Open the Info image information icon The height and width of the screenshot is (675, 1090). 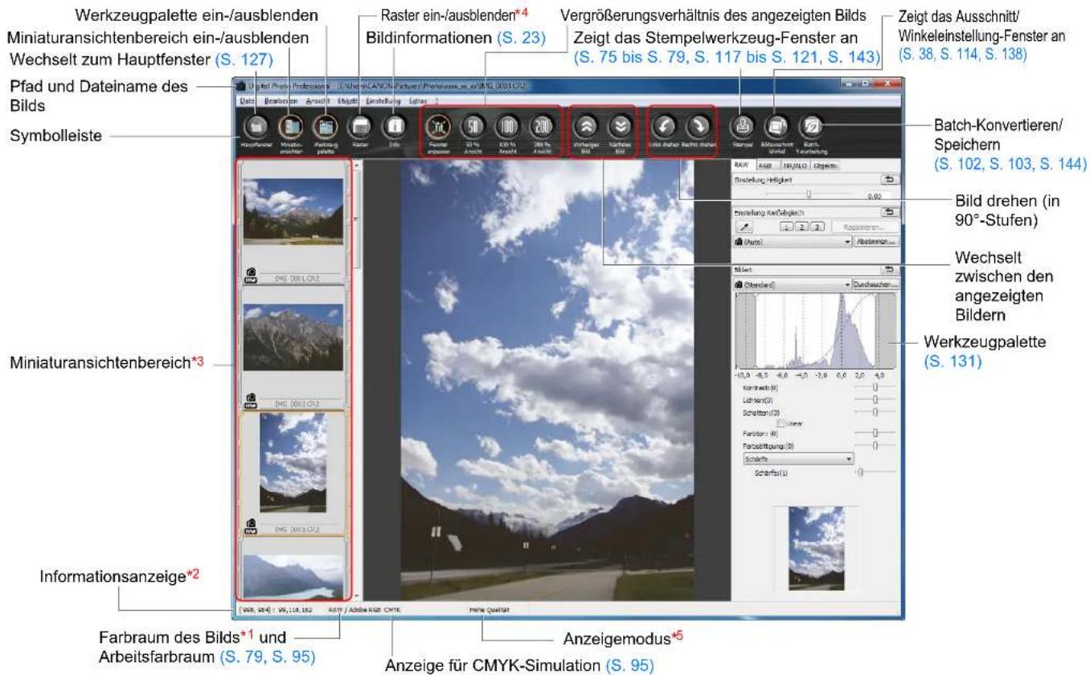(395, 126)
